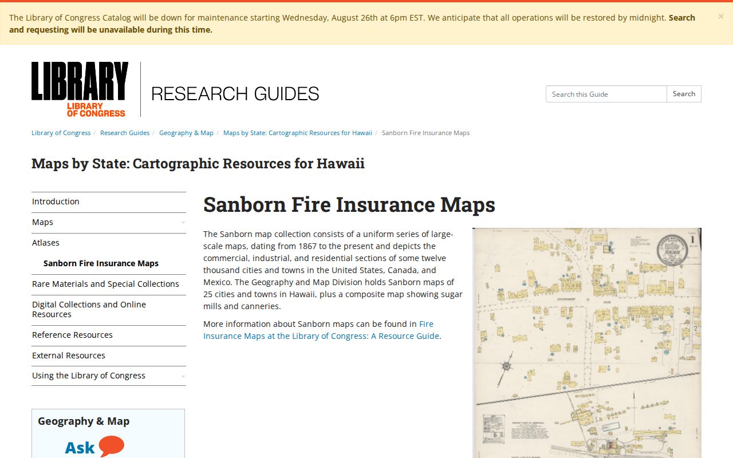Click the Sanborn Fire Insurance Maps breadcrumb text
Screen dimensions: 733x458
coord(425,133)
